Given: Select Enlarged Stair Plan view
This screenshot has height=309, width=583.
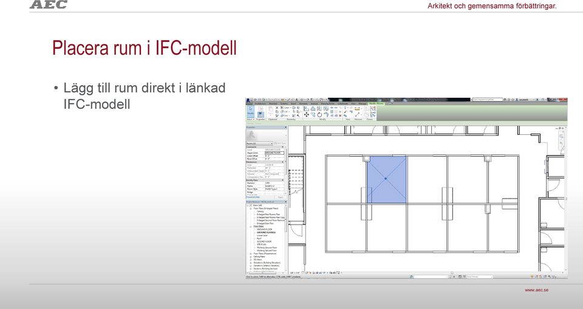Looking at the screenshot, I should click(265, 223).
